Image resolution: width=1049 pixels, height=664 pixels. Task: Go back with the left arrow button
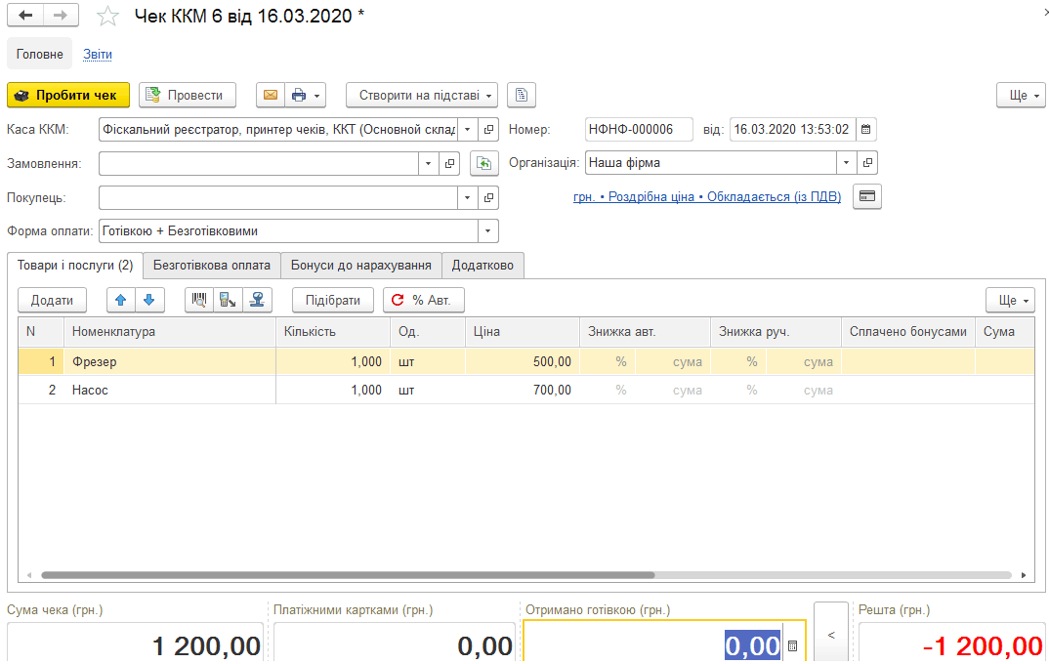pos(25,16)
